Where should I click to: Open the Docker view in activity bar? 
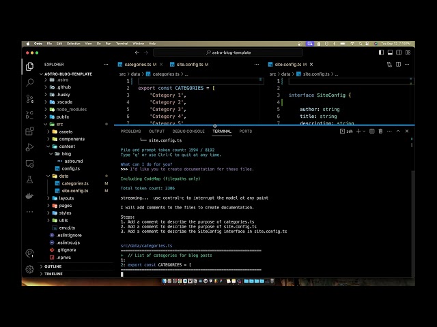29,196
